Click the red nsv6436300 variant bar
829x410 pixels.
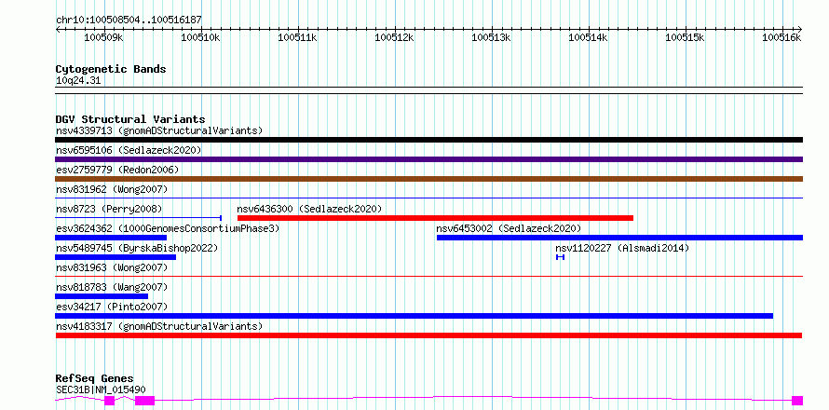[x=435, y=218]
